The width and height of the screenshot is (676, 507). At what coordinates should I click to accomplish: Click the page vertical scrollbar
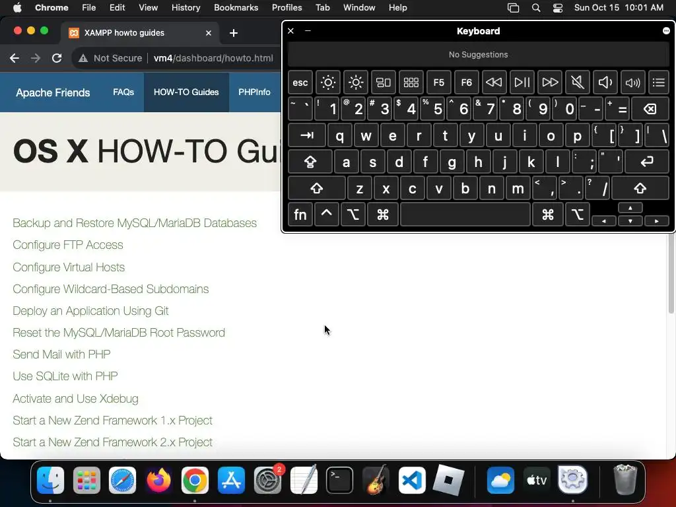point(671,273)
